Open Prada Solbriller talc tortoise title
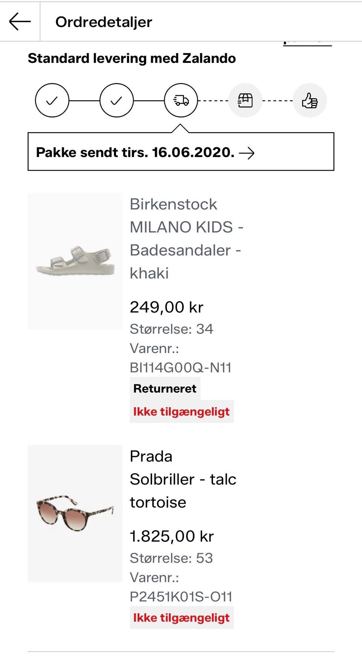This screenshot has height=660, width=362. tap(183, 479)
